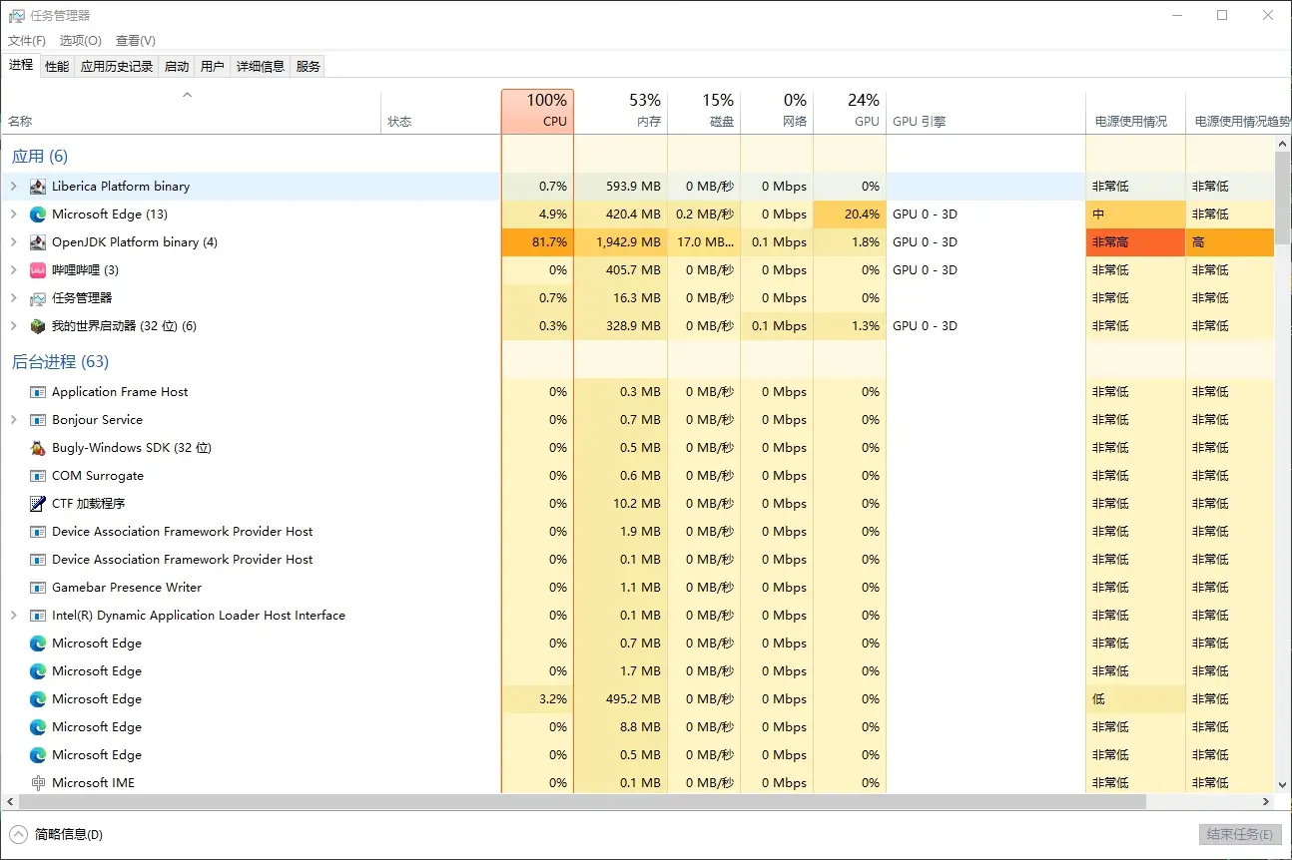1292x860 pixels.
Task: Click the 20.4% GPU cell of Edge
Action: tap(850, 215)
